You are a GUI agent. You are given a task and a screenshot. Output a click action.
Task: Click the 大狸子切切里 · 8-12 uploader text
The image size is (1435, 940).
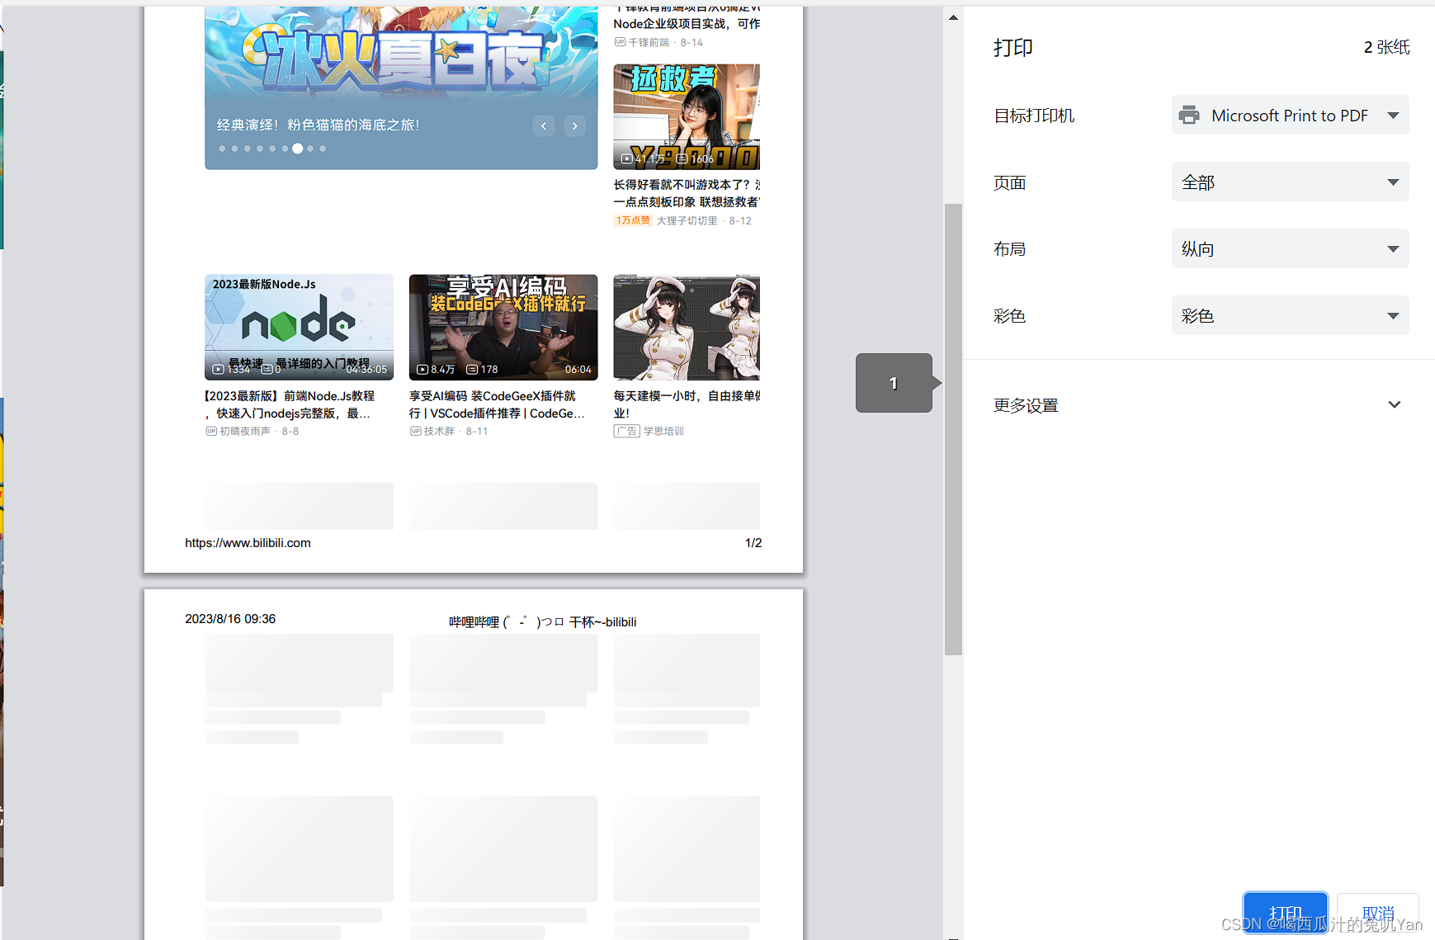click(x=704, y=220)
